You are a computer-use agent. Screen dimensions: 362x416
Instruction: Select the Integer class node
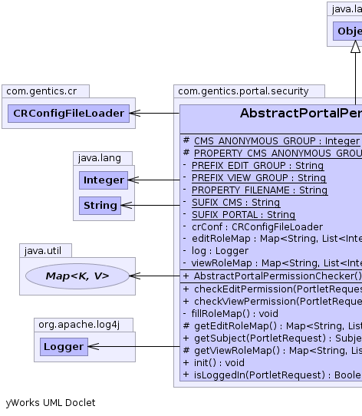click(104, 180)
